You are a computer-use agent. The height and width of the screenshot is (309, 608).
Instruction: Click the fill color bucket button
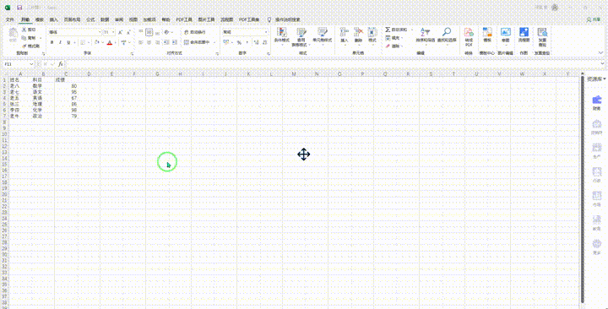[97, 42]
